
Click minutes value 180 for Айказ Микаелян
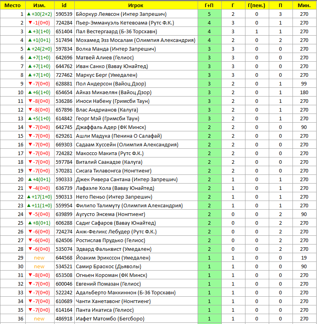pos(304,92)
